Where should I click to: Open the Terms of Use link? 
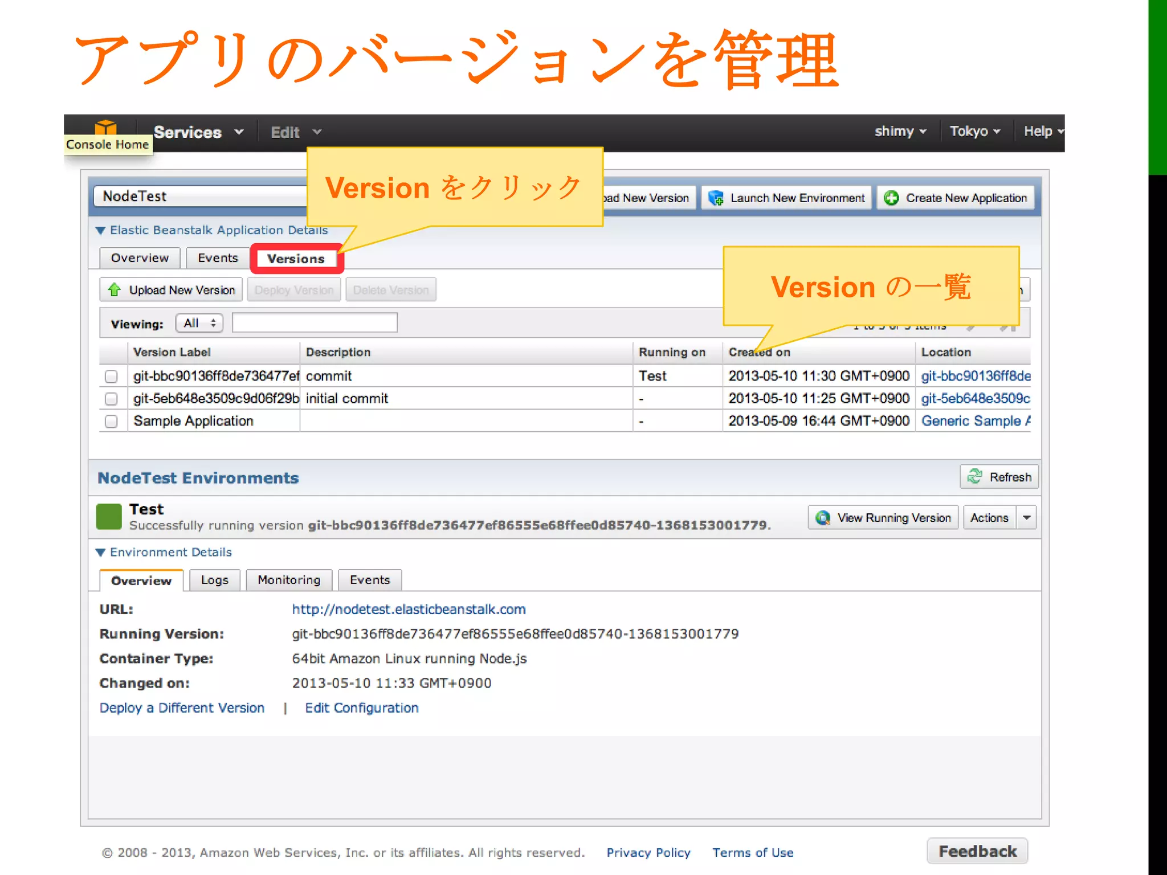(x=753, y=852)
